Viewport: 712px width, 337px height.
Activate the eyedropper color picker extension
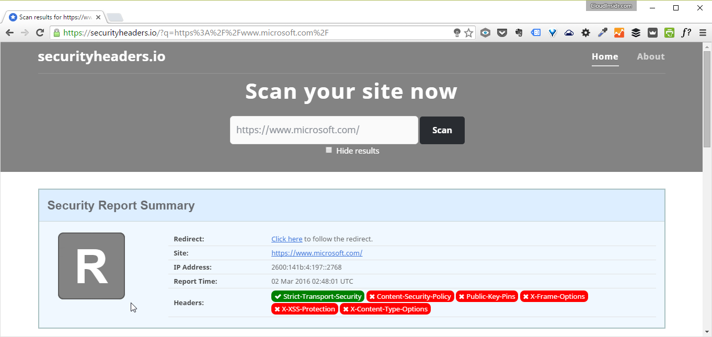[x=603, y=33]
